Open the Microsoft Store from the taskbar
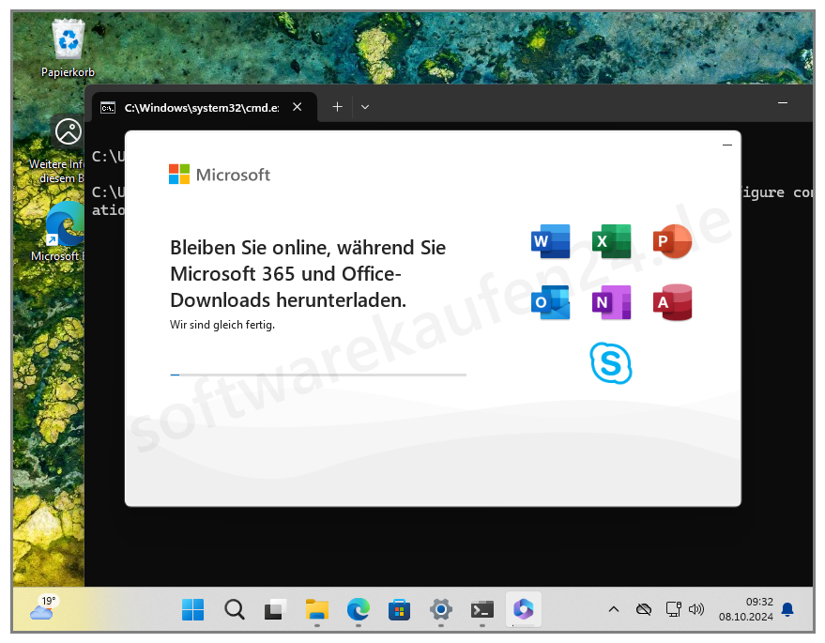825x643 pixels. pyautogui.click(x=399, y=609)
